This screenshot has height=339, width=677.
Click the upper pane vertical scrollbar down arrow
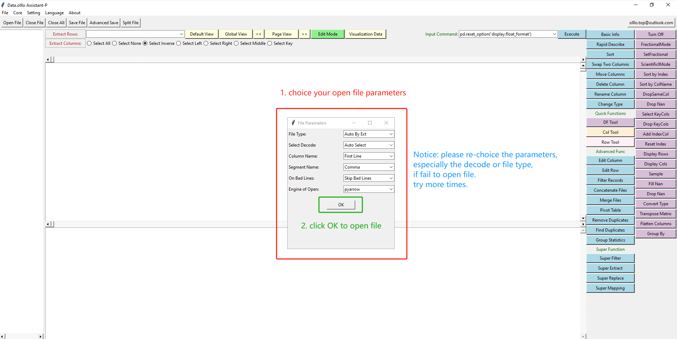tap(583, 218)
